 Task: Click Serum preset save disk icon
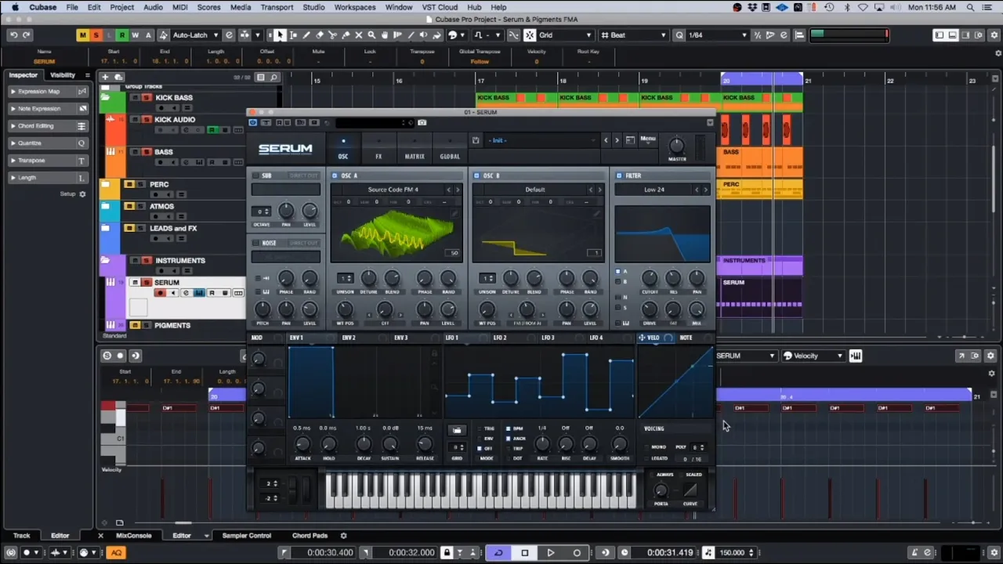pos(476,140)
